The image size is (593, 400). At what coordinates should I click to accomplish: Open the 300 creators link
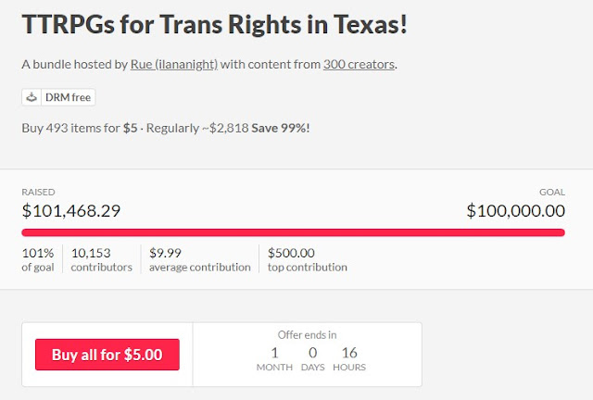[359, 67]
